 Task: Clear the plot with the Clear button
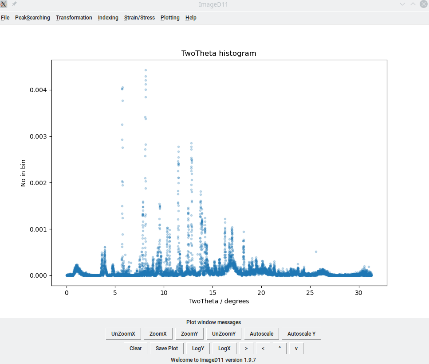(x=135, y=349)
